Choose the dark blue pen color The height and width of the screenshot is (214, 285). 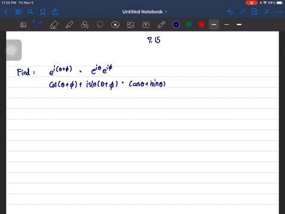click(176, 24)
